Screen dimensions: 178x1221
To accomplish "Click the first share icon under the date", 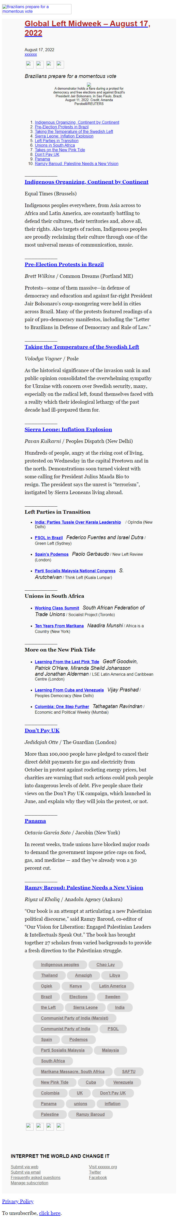I will [29, 64].
